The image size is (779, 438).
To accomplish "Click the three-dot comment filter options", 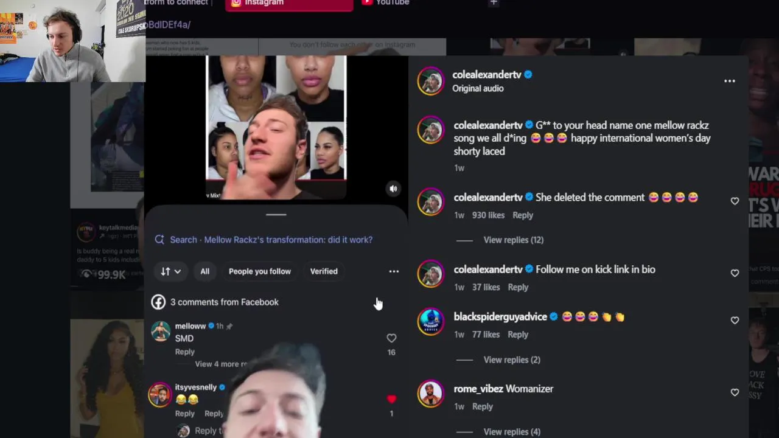I will (x=394, y=271).
